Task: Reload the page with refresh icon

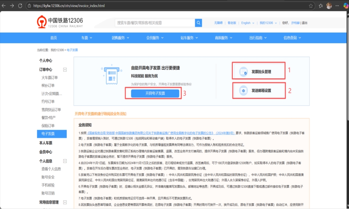Action: point(20,6)
